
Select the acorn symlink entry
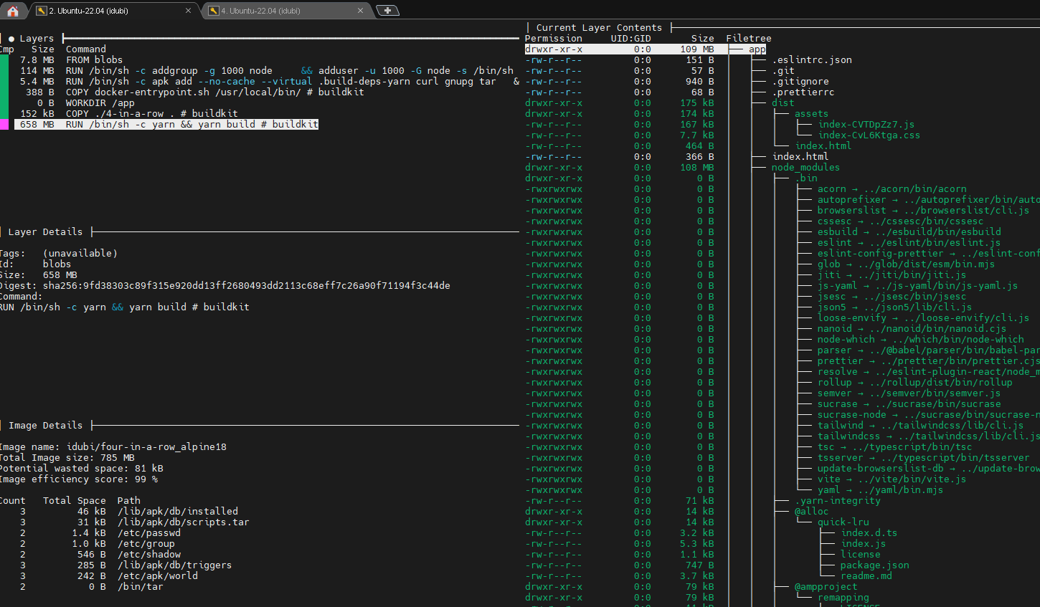[x=892, y=188]
